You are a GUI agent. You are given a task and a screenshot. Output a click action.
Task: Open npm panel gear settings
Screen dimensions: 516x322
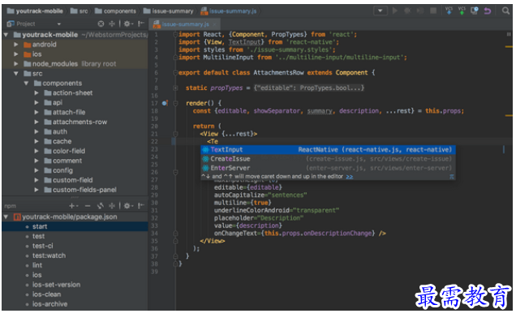pos(128,206)
